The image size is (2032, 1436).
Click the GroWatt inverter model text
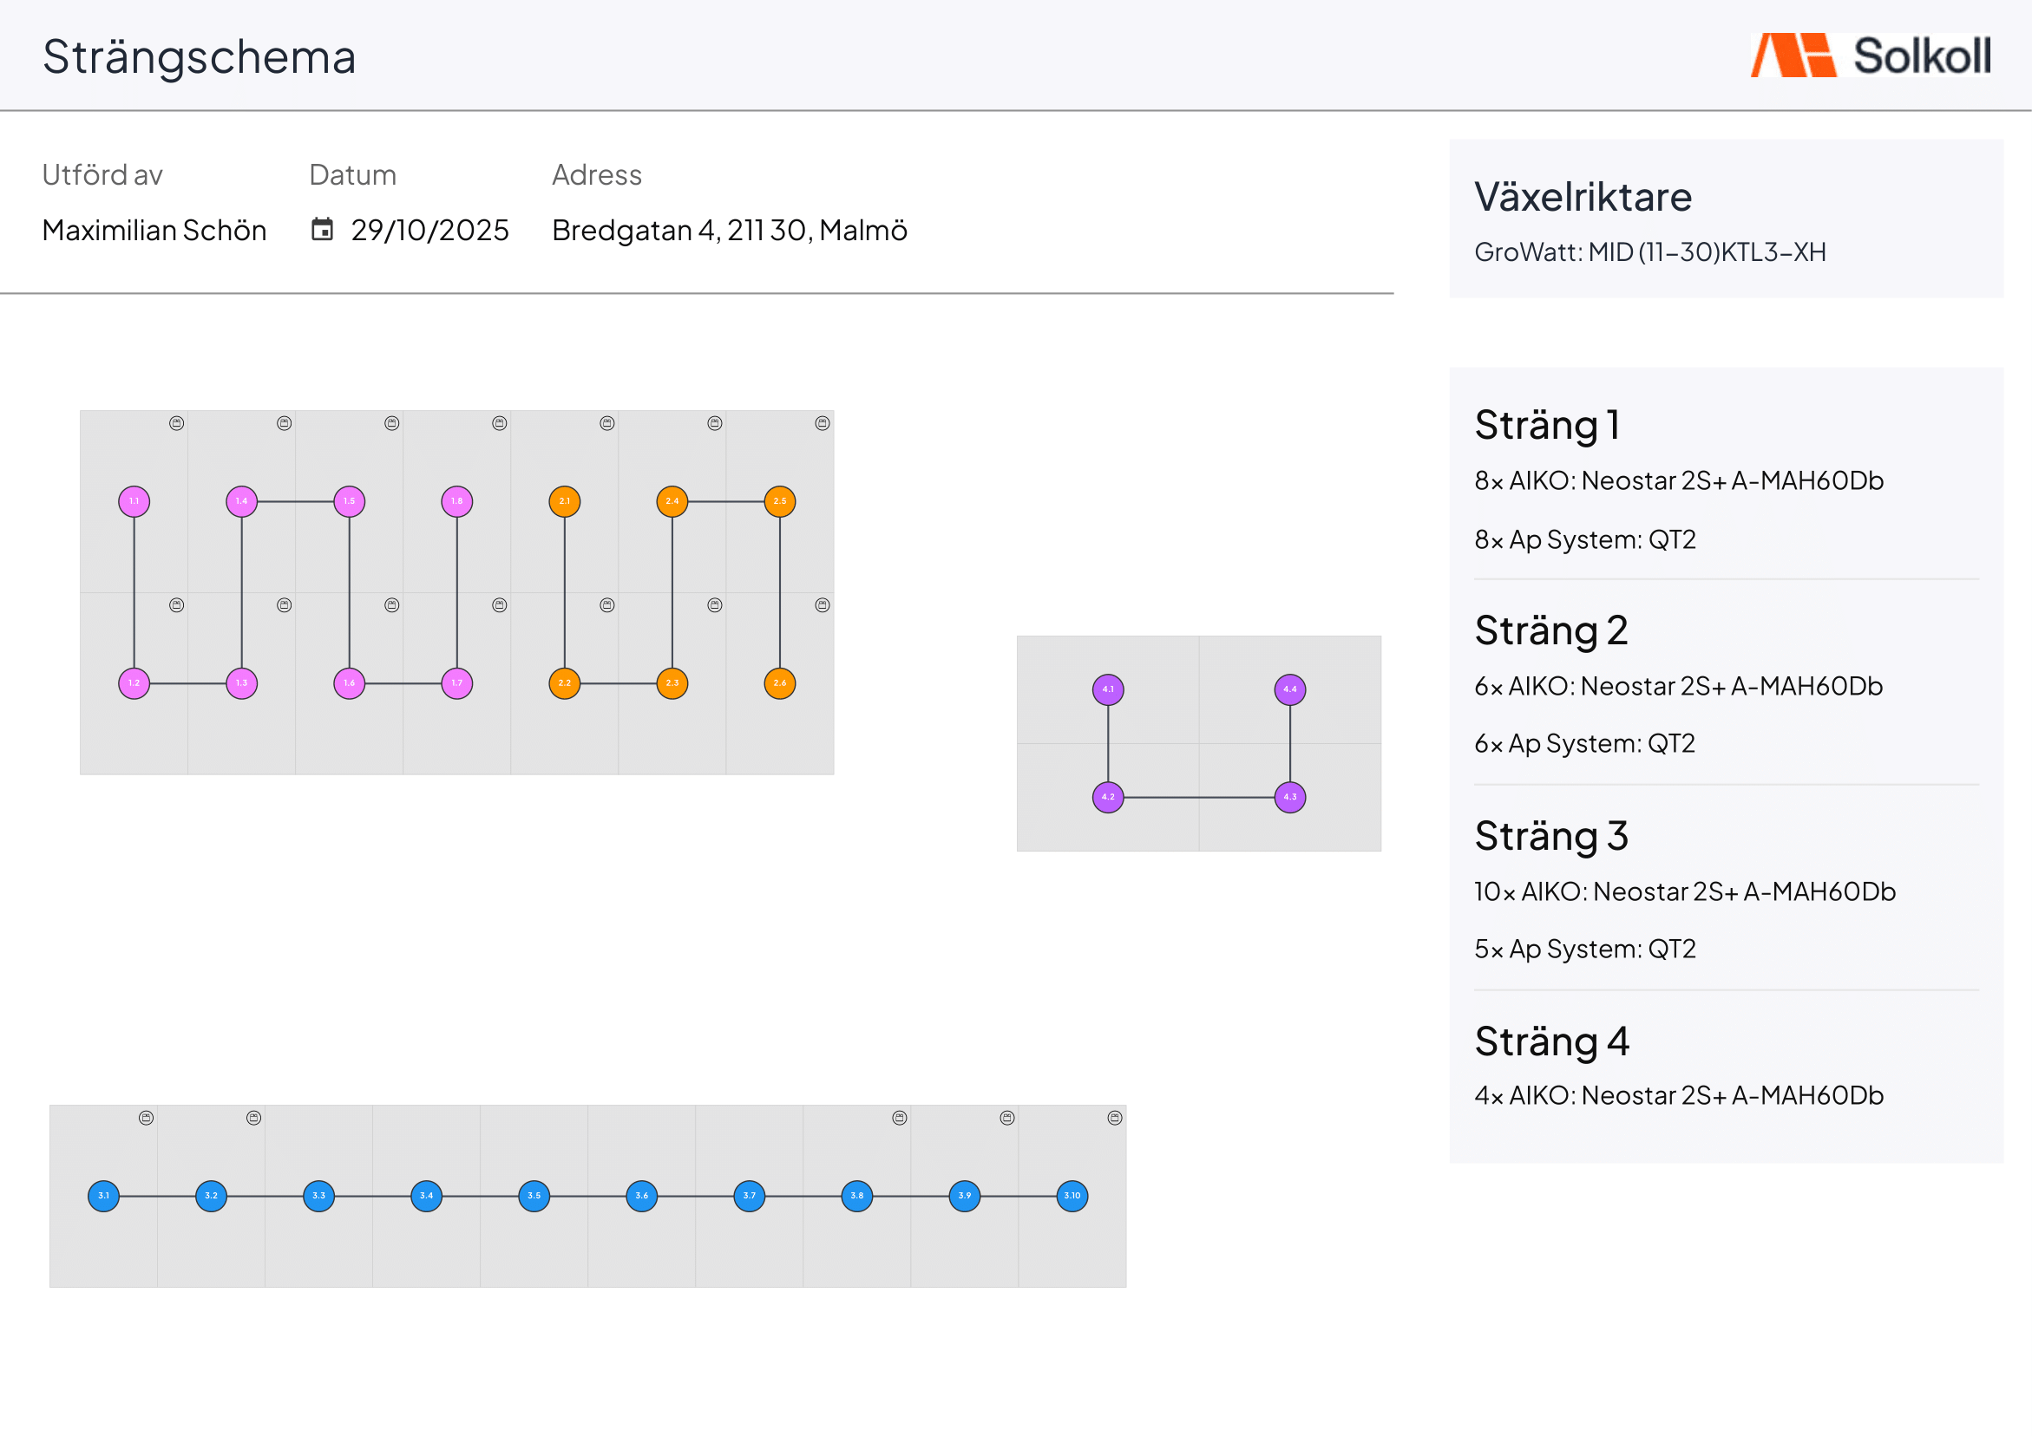[x=1650, y=252]
